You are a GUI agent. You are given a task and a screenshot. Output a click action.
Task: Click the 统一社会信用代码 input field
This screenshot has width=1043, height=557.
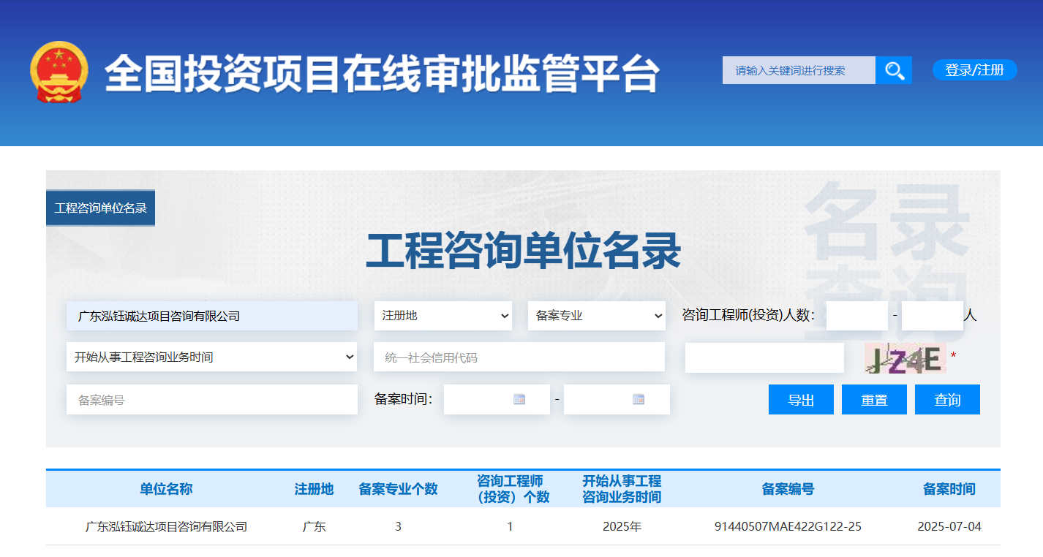coord(519,357)
